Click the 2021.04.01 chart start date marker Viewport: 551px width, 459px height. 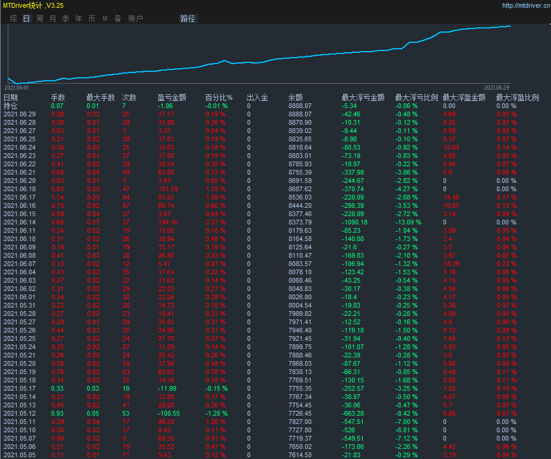point(17,87)
